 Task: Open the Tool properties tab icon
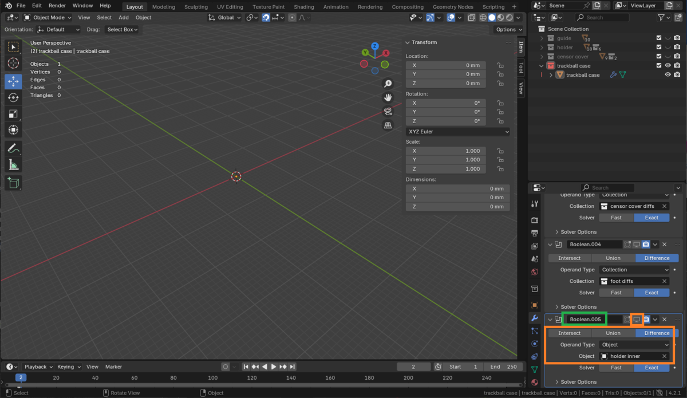click(535, 204)
